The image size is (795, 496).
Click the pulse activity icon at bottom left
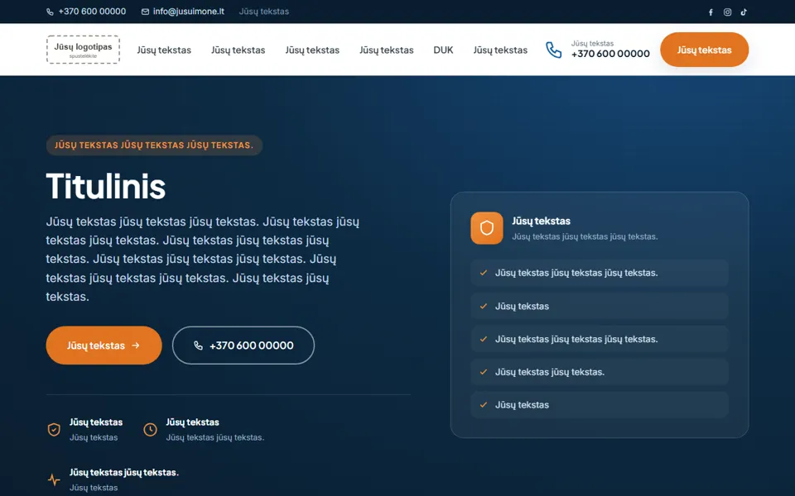(x=54, y=479)
